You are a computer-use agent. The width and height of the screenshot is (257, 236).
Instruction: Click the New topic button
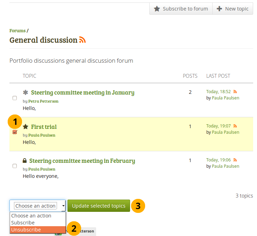[233, 9]
